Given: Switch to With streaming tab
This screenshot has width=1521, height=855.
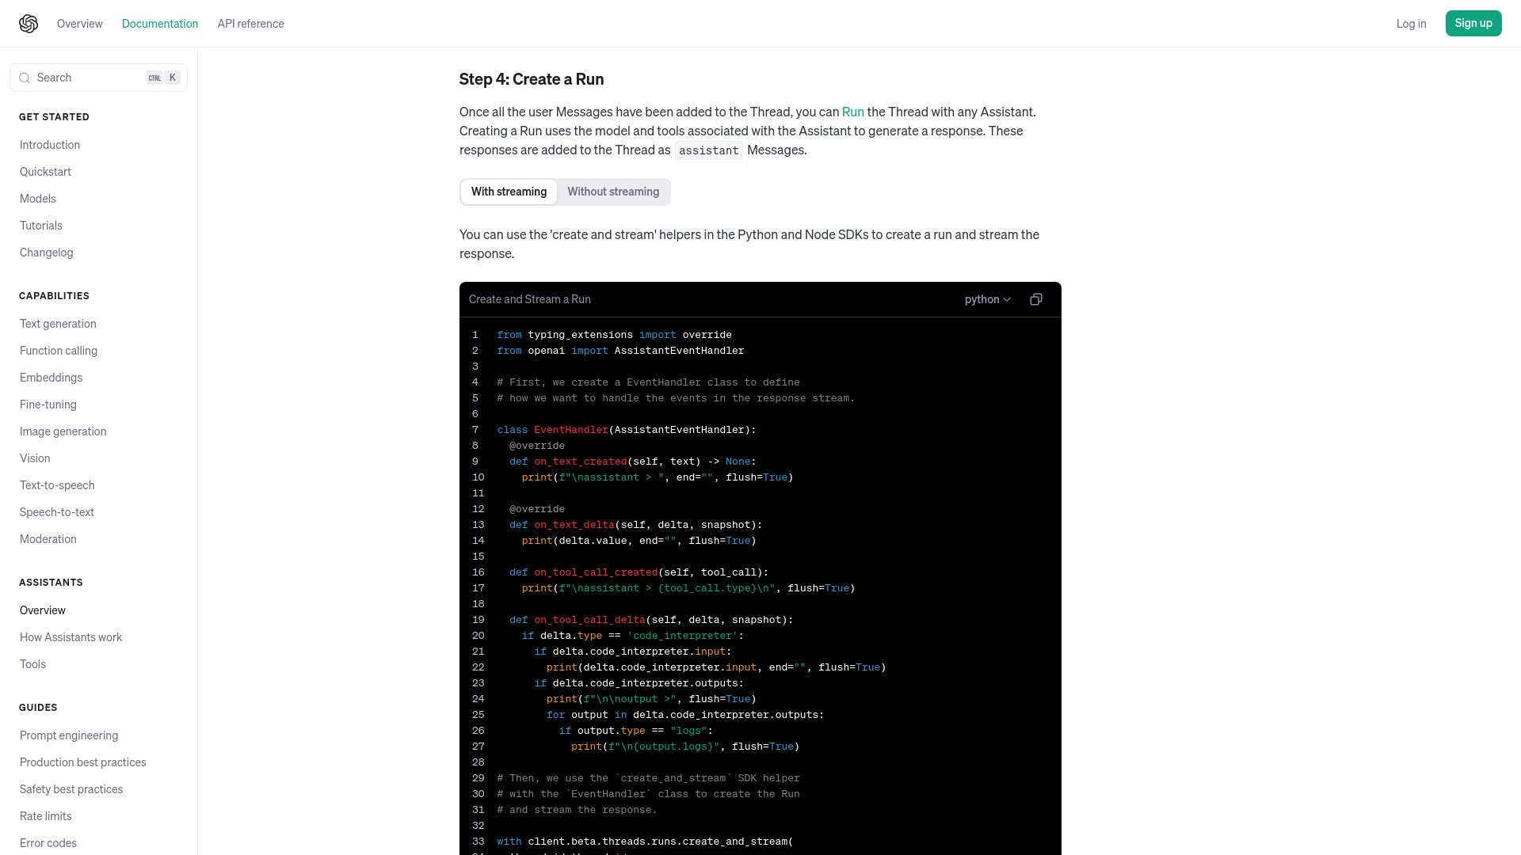Looking at the screenshot, I should point(509,192).
